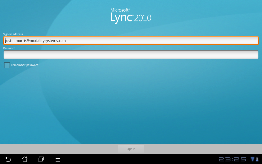Place cursor in the email address box
This screenshot has width=262, height=164.
pos(131,40)
